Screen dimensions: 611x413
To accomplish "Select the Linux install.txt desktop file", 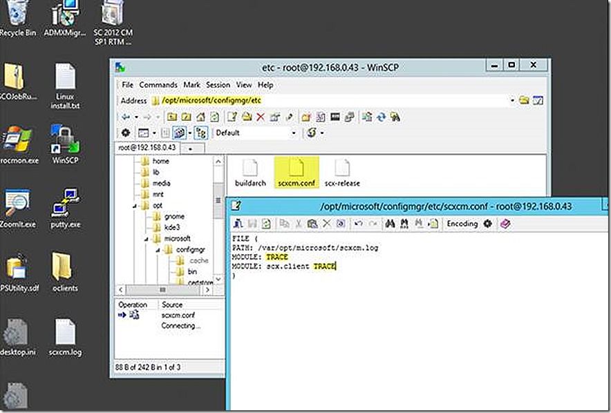I will pyautogui.click(x=65, y=86).
